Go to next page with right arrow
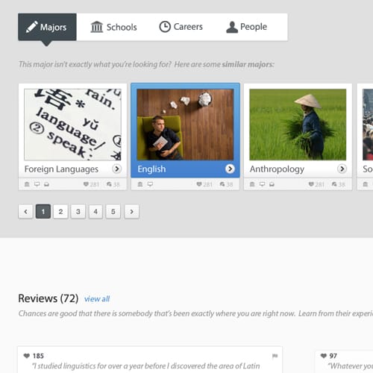This screenshot has height=373, width=373. click(x=131, y=212)
